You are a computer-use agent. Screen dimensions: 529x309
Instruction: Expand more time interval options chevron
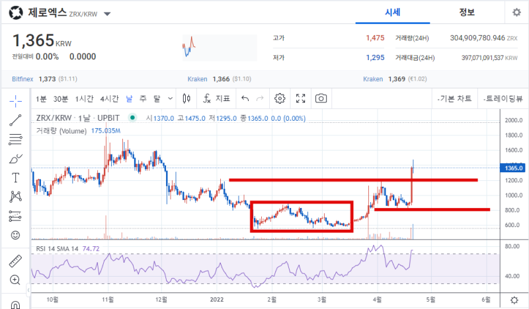click(171, 98)
